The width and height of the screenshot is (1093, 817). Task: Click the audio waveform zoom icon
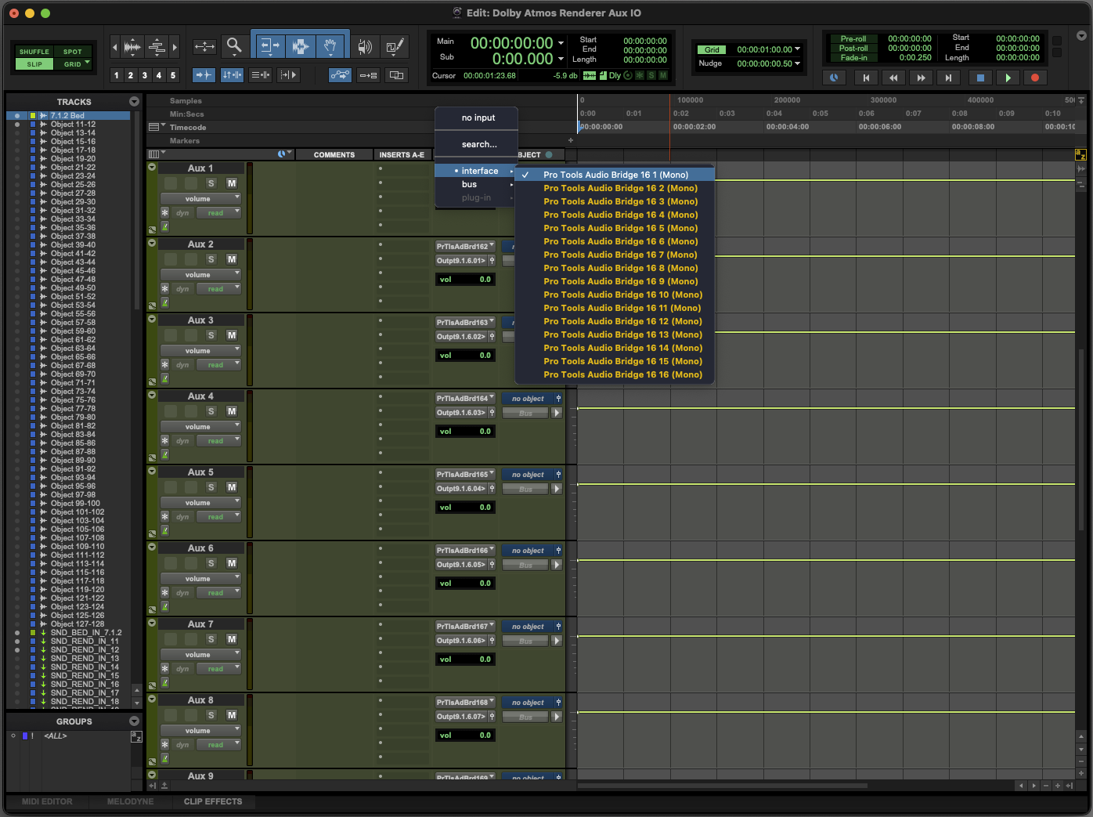click(x=132, y=47)
